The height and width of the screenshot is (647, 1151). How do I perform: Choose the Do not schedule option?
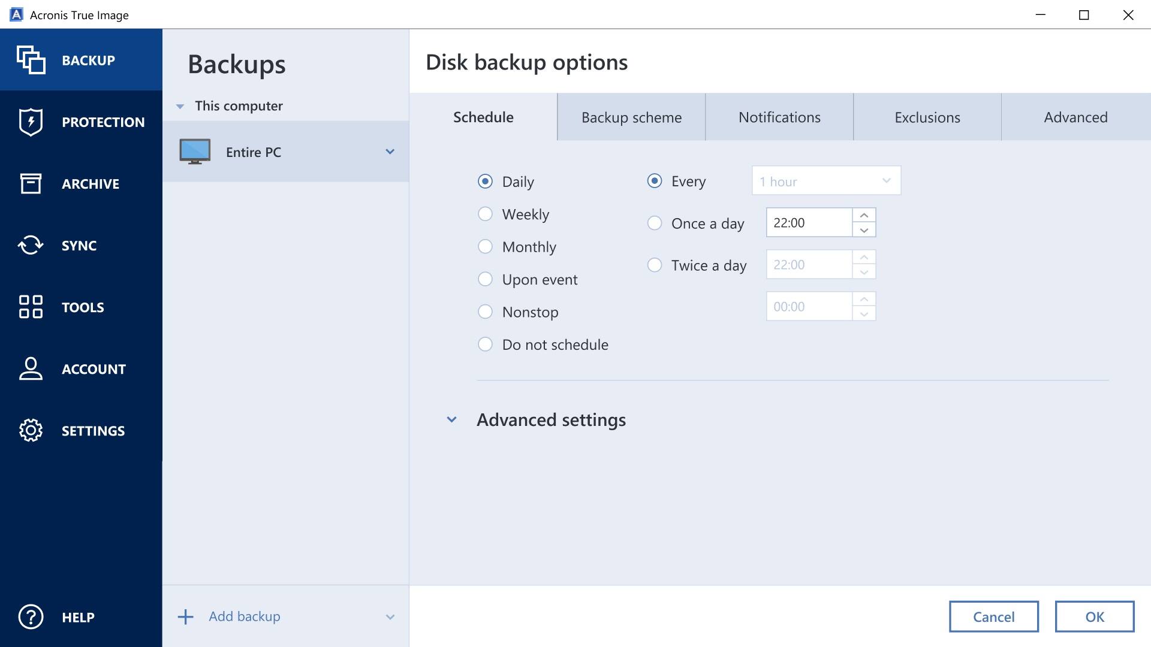click(486, 344)
